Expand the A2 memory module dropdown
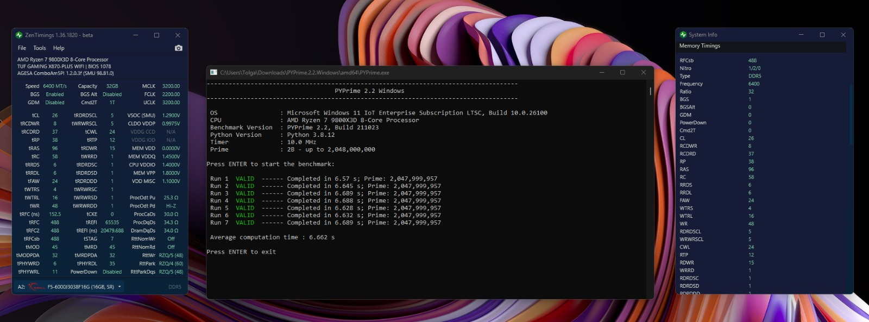 point(119,287)
